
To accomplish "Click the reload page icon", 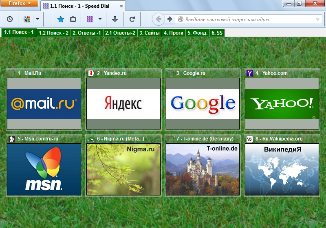I will pos(132,19).
